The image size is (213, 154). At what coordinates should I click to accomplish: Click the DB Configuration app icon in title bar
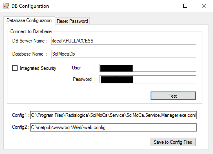coord(6,6)
